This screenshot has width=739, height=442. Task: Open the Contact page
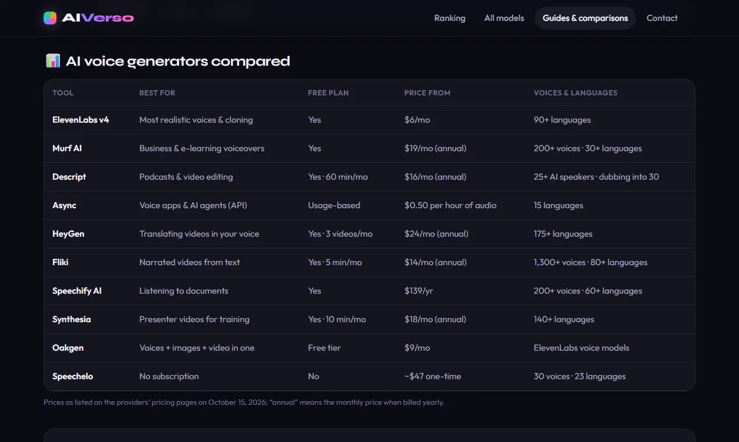tap(662, 18)
